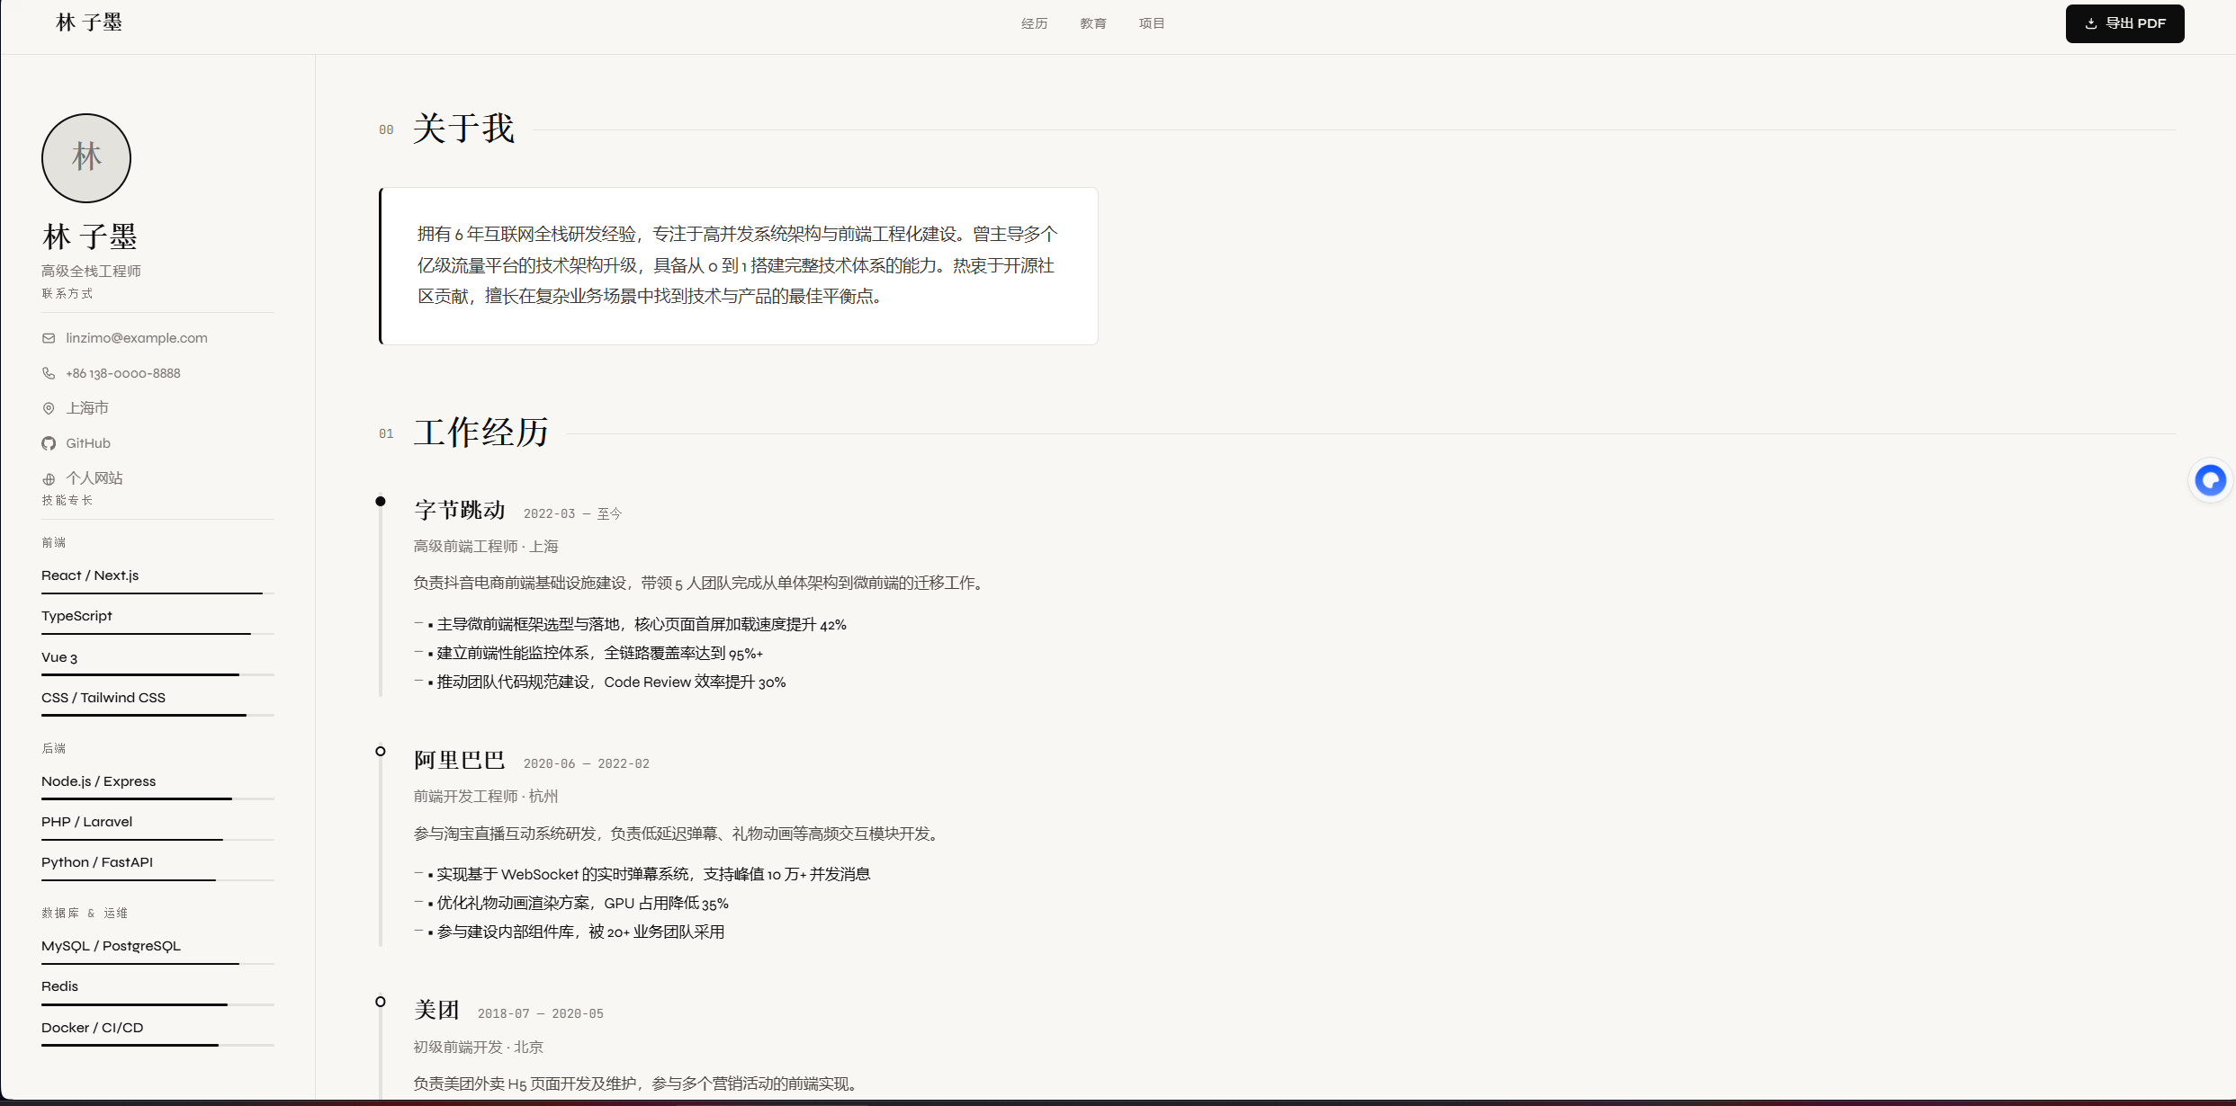The image size is (2236, 1106).
Task: Open the blue floating chat bubble
Action: tap(2210, 480)
